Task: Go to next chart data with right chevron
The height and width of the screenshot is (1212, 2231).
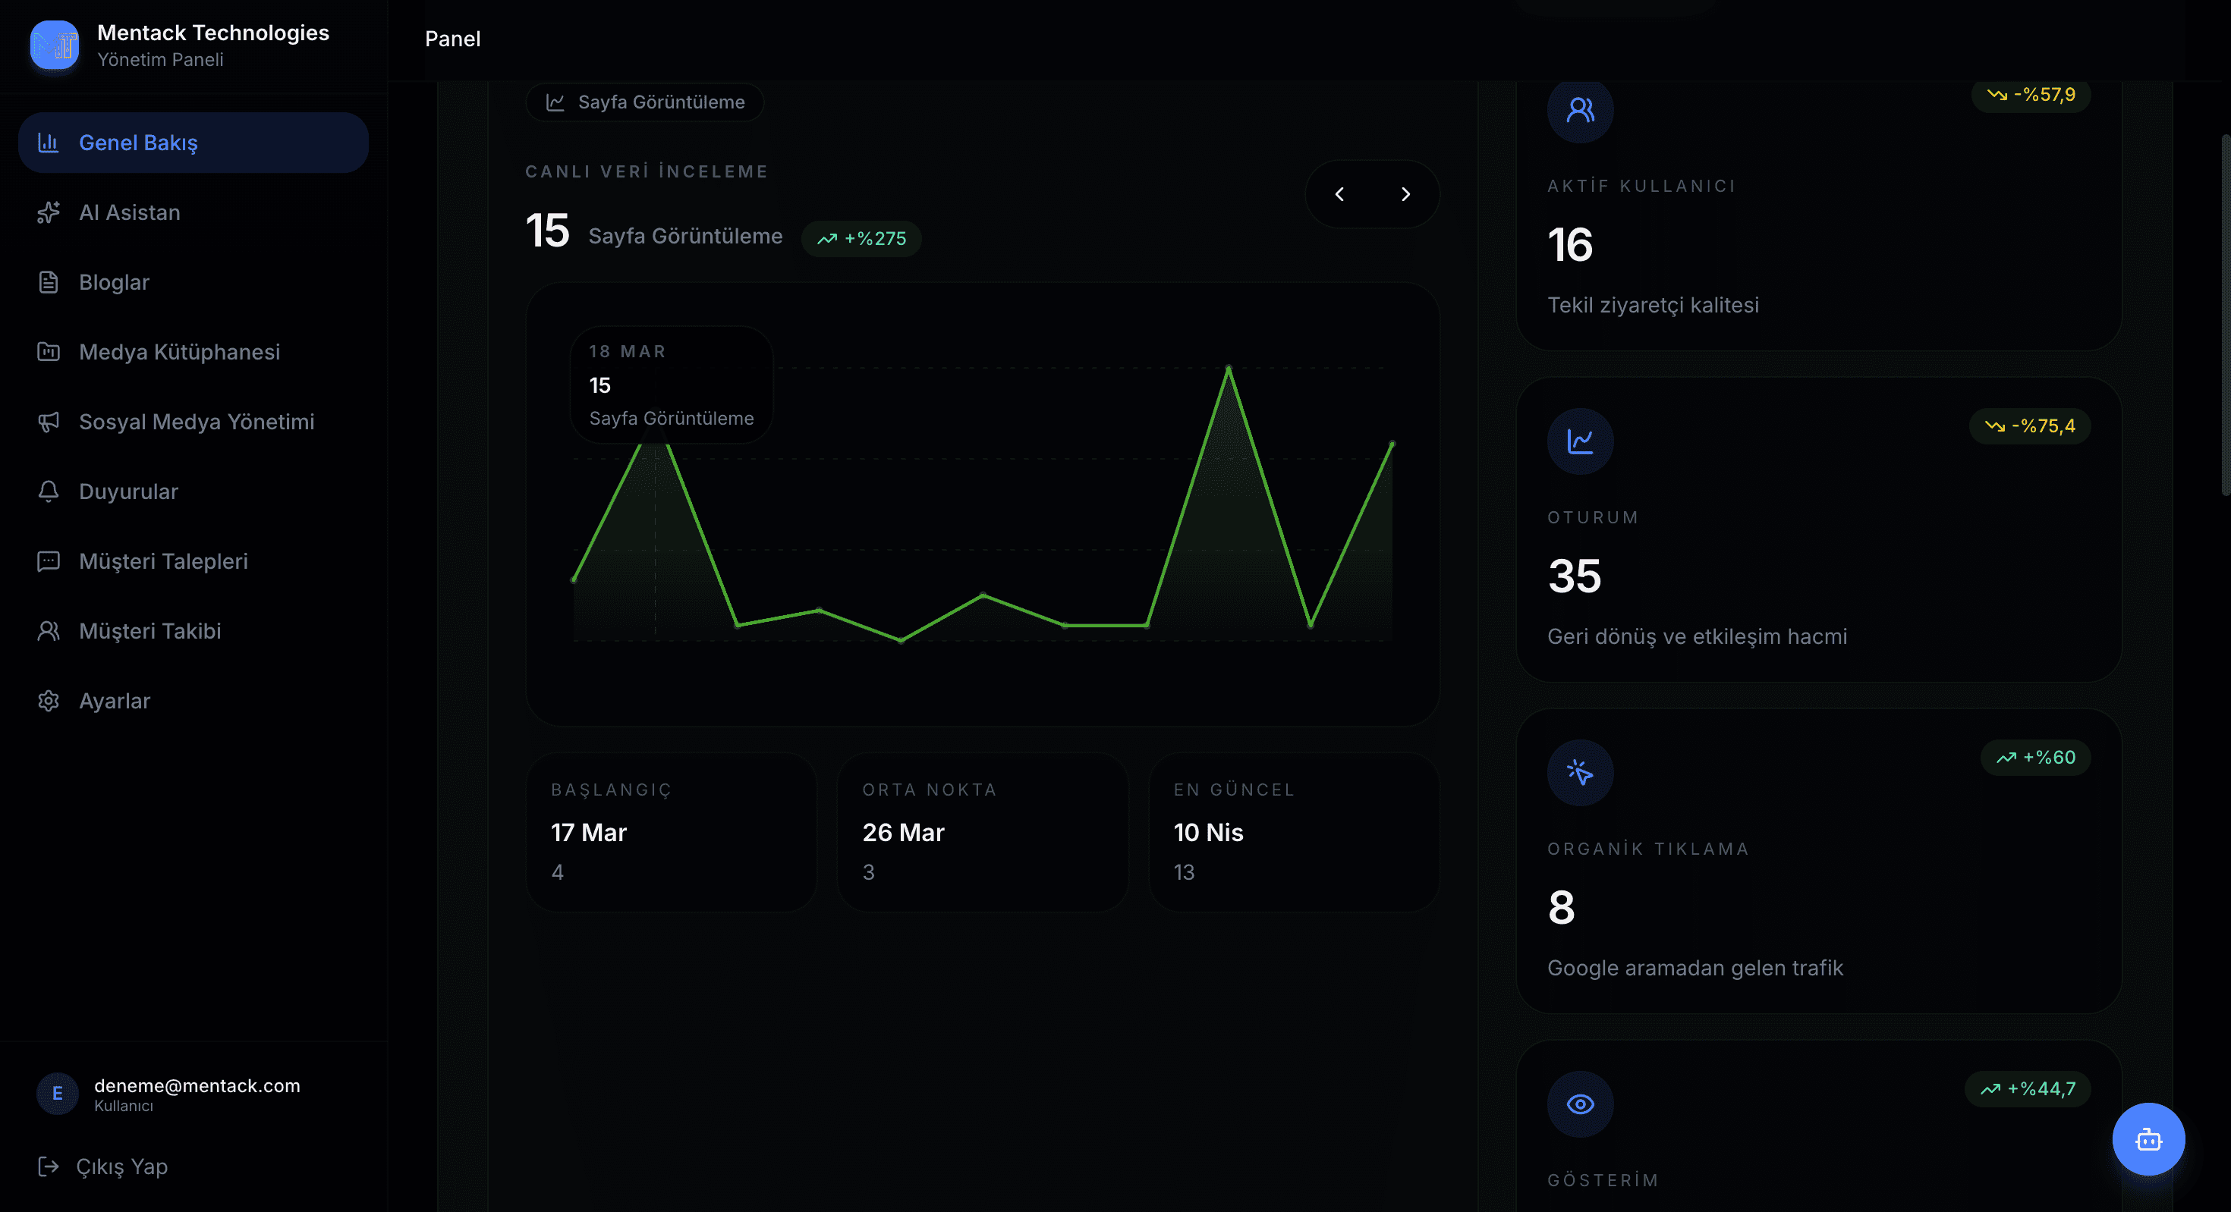Action: tap(1405, 194)
